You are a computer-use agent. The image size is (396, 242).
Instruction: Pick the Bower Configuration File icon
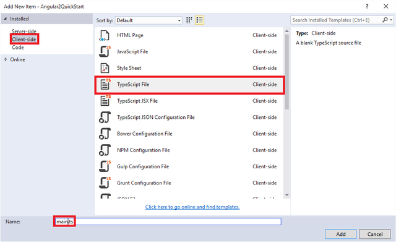tap(105, 134)
